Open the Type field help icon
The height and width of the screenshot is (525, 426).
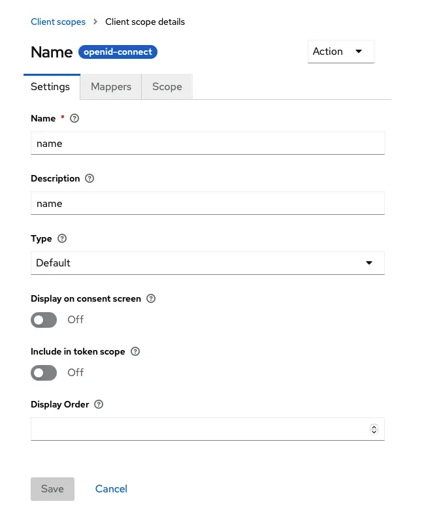[62, 238]
